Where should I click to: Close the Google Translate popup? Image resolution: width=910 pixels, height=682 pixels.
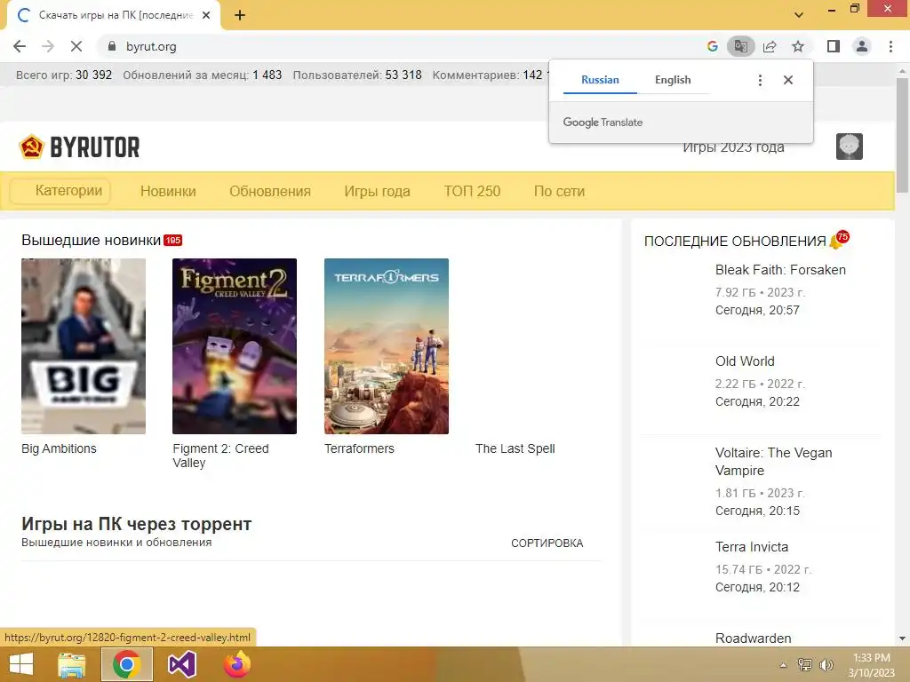[788, 80]
